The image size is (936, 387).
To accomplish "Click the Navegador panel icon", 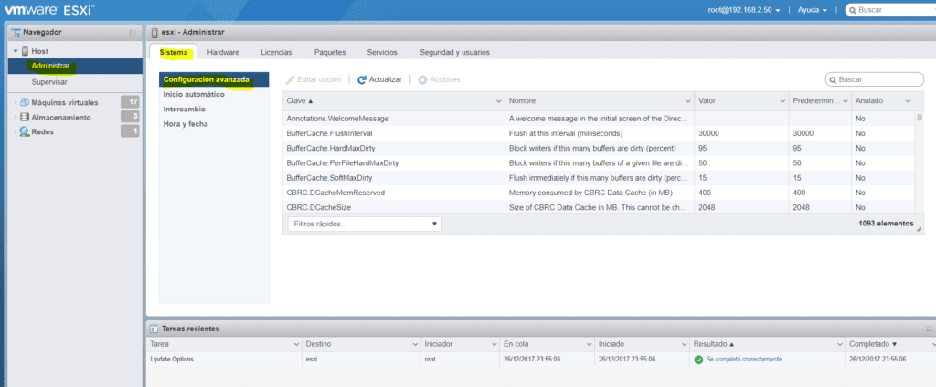I will coord(16,32).
